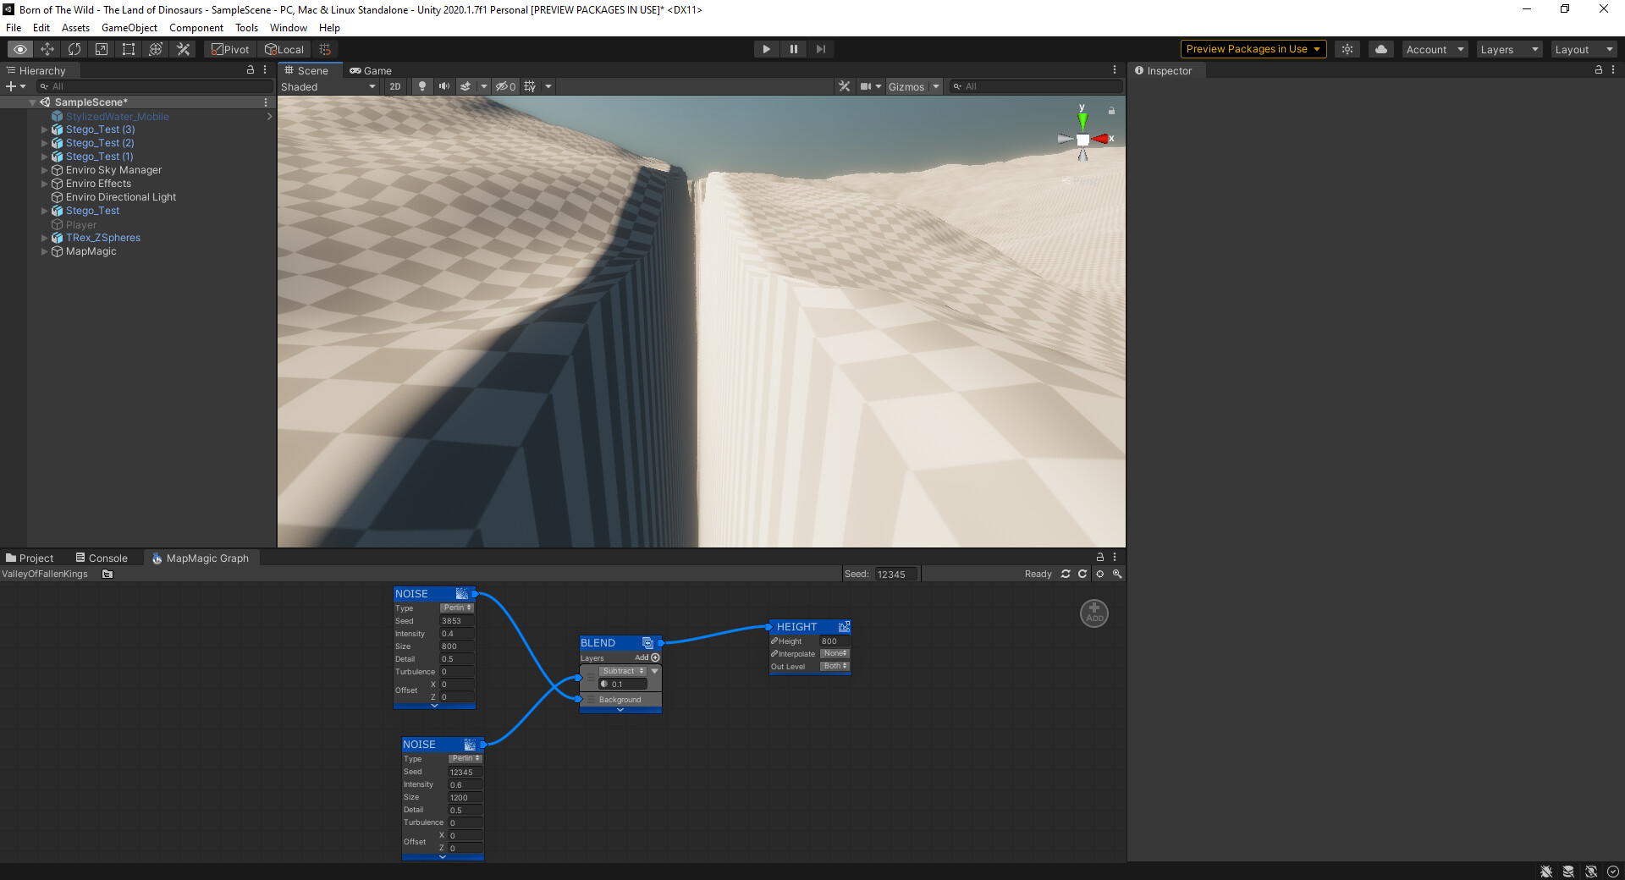The image size is (1625, 880).
Task: Click the ADD button in the MapMagic graph
Action: click(x=1093, y=613)
